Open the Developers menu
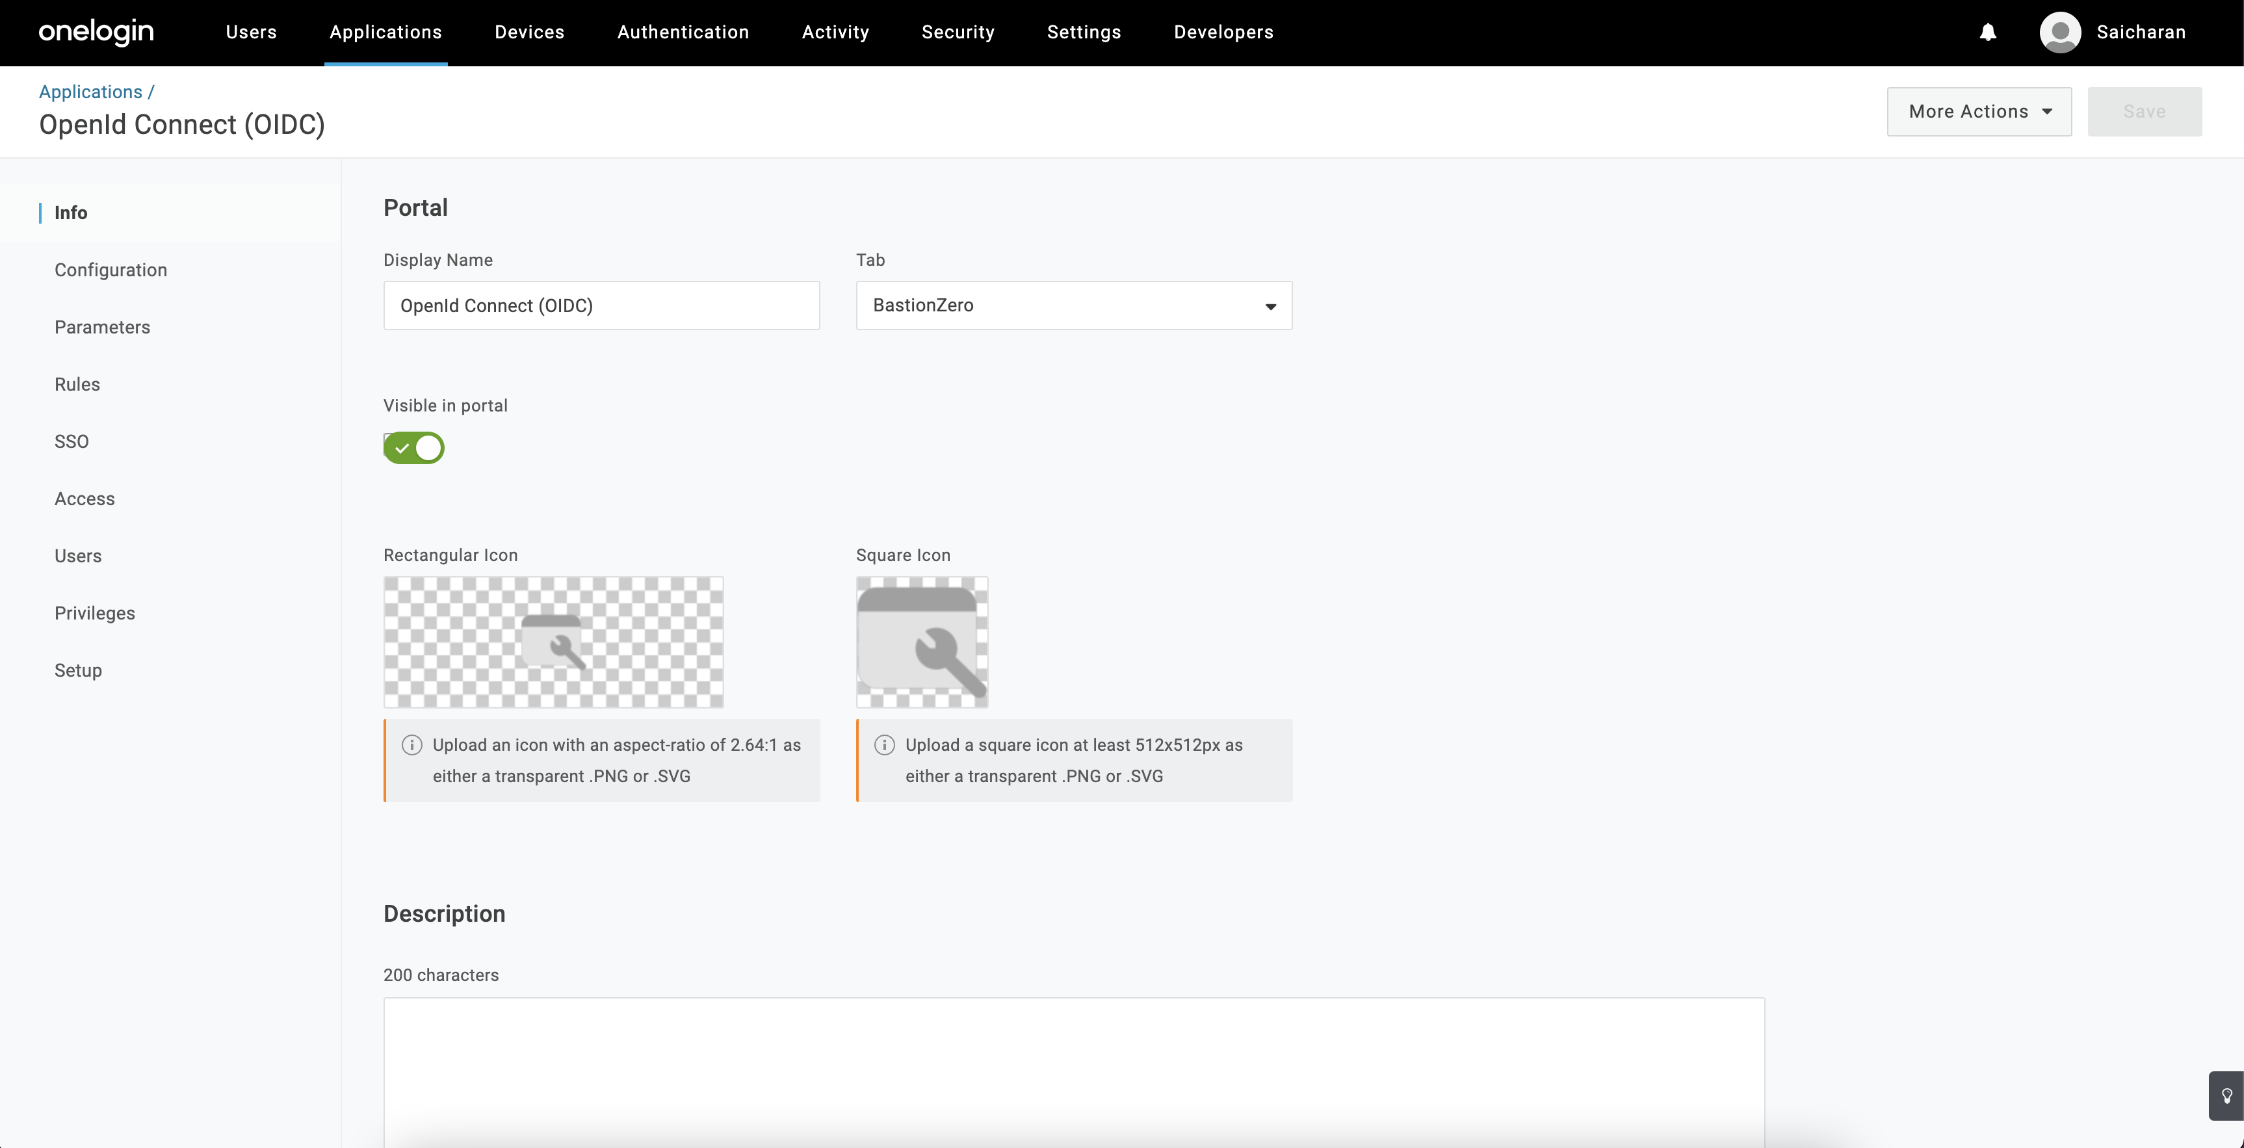This screenshot has width=2244, height=1148. [1224, 33]
